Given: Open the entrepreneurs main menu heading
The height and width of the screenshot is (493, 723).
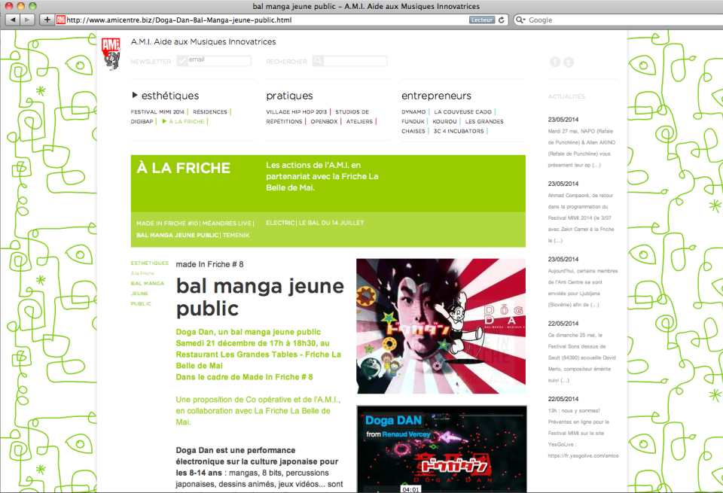Looking at the screenshot, I should pyautogui.click(x=436, y=96).
